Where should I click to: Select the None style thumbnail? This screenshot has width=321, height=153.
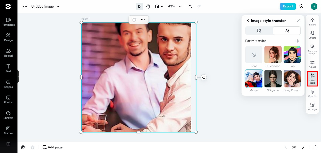click(254, 55)
